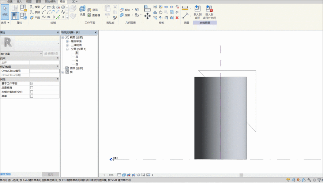Screen dimensions: 323x183
Task: Collapse the 标识数据 properties section
Action: pos(58,66)
